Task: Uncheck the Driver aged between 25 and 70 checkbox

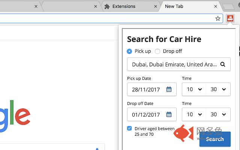Action: click(129, 128)
